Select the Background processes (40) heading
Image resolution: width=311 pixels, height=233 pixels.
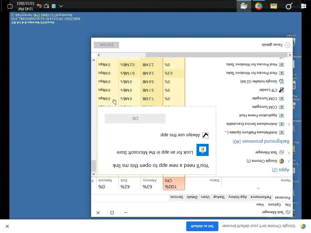coord(261,141)
